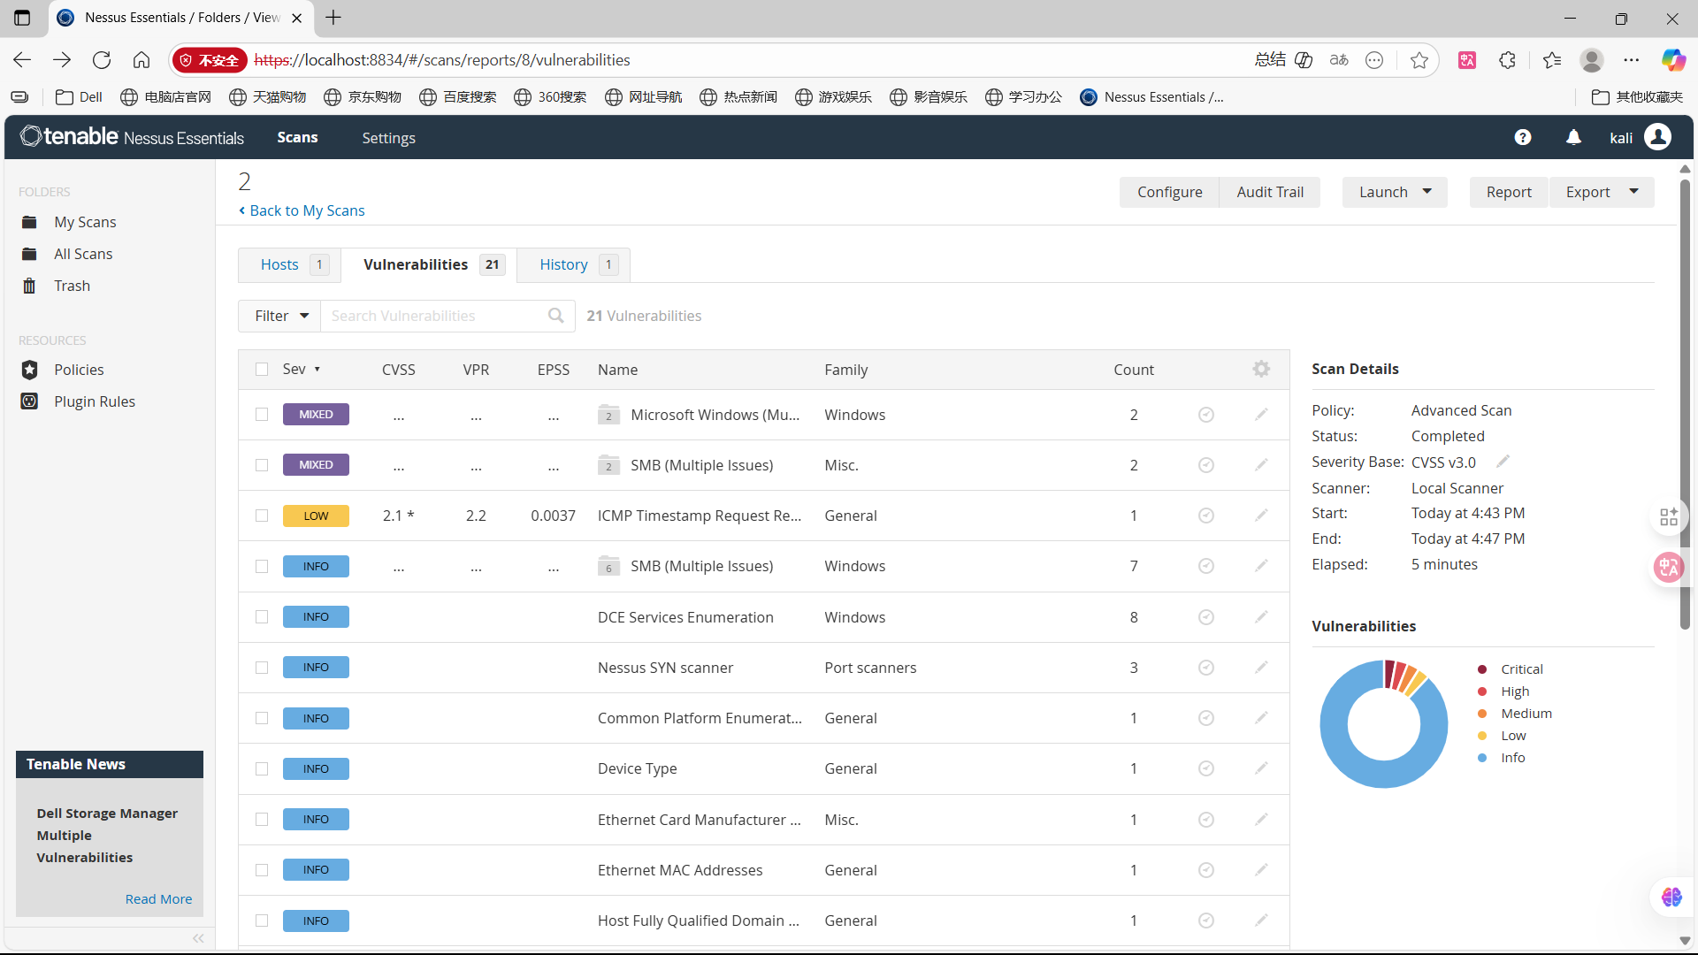Expand the Launch dropdown arrow
Screen dimensions: 1698x955
click(x=1426, y=192)
